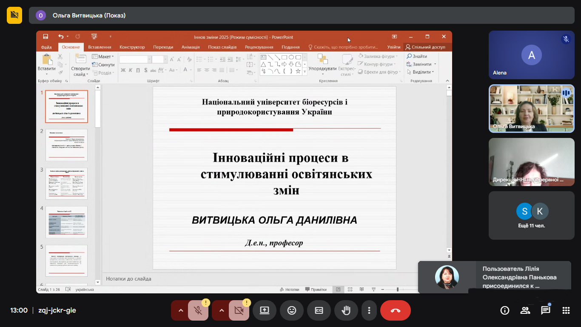
Task: Show the participants list icon
Action: [x=525, y=310]
